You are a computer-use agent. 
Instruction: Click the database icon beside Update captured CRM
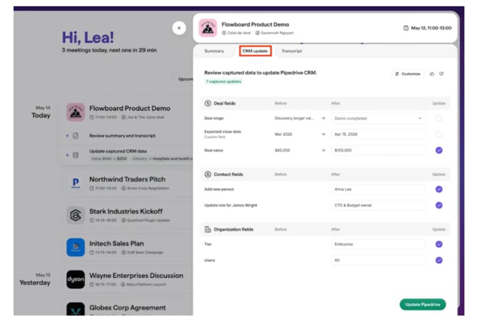click(76, 155)
